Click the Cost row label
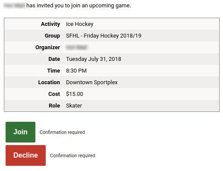This screenshot has height=171, width=223. [54, 94]
